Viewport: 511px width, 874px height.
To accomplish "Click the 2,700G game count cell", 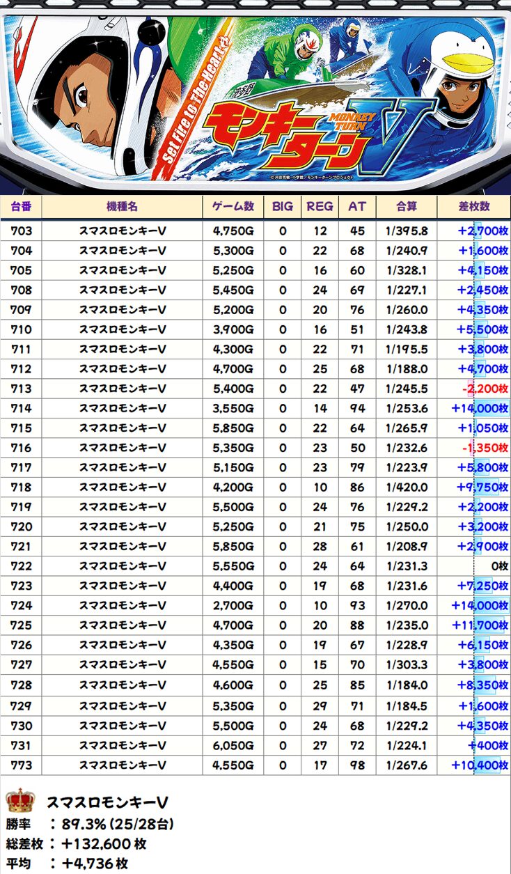I will click(x=233, y=606).
